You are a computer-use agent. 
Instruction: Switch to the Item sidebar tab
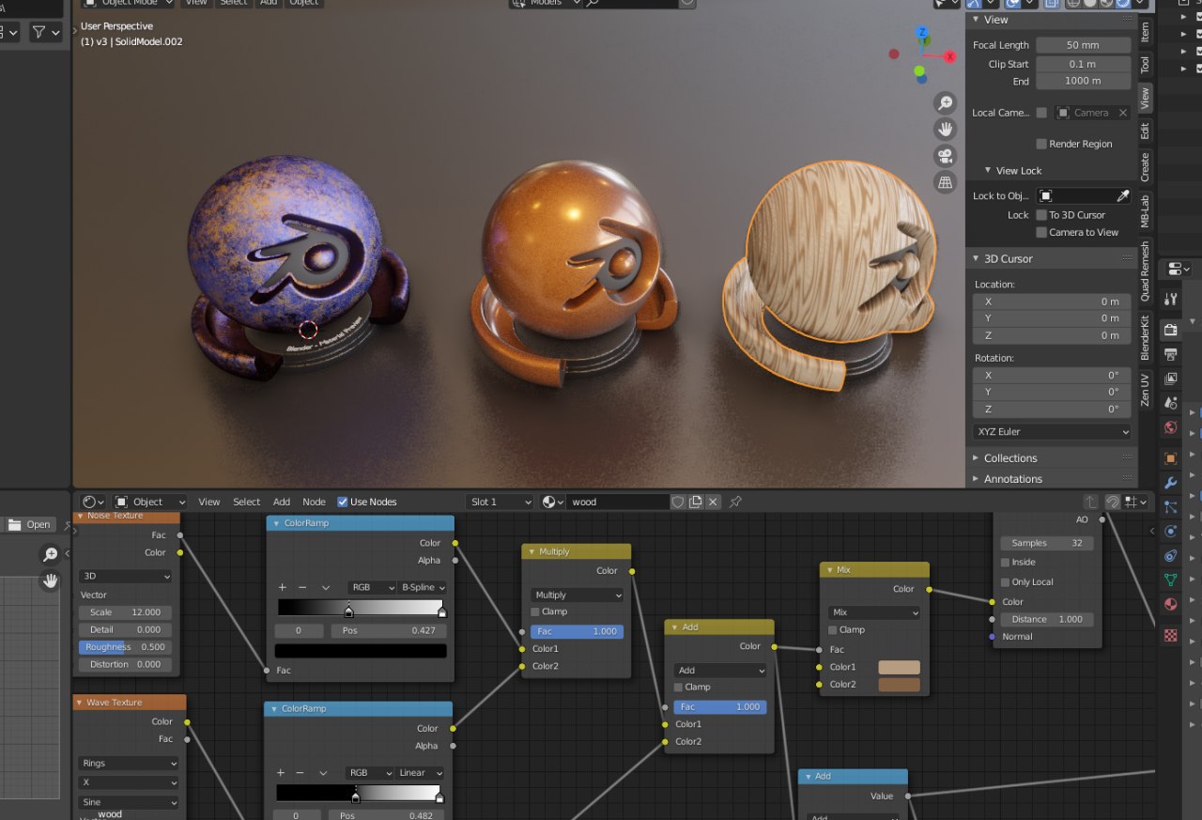click(x=1145, y=33)
